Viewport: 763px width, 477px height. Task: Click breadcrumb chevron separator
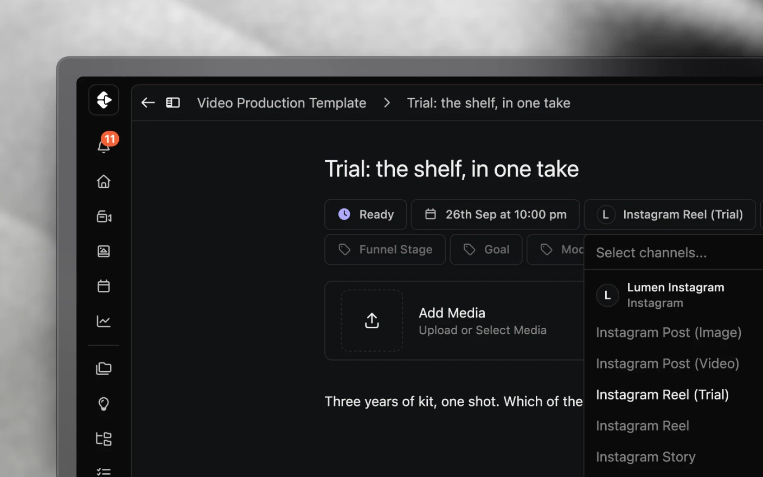pyautogui.click(x=387, y=103)
